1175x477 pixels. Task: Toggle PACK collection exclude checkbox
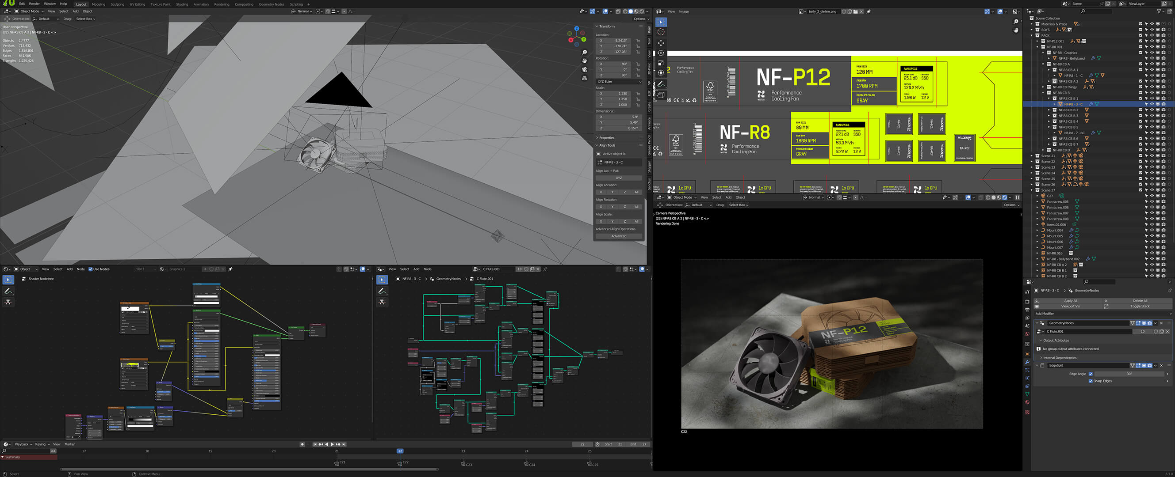tap(1141, 35)
